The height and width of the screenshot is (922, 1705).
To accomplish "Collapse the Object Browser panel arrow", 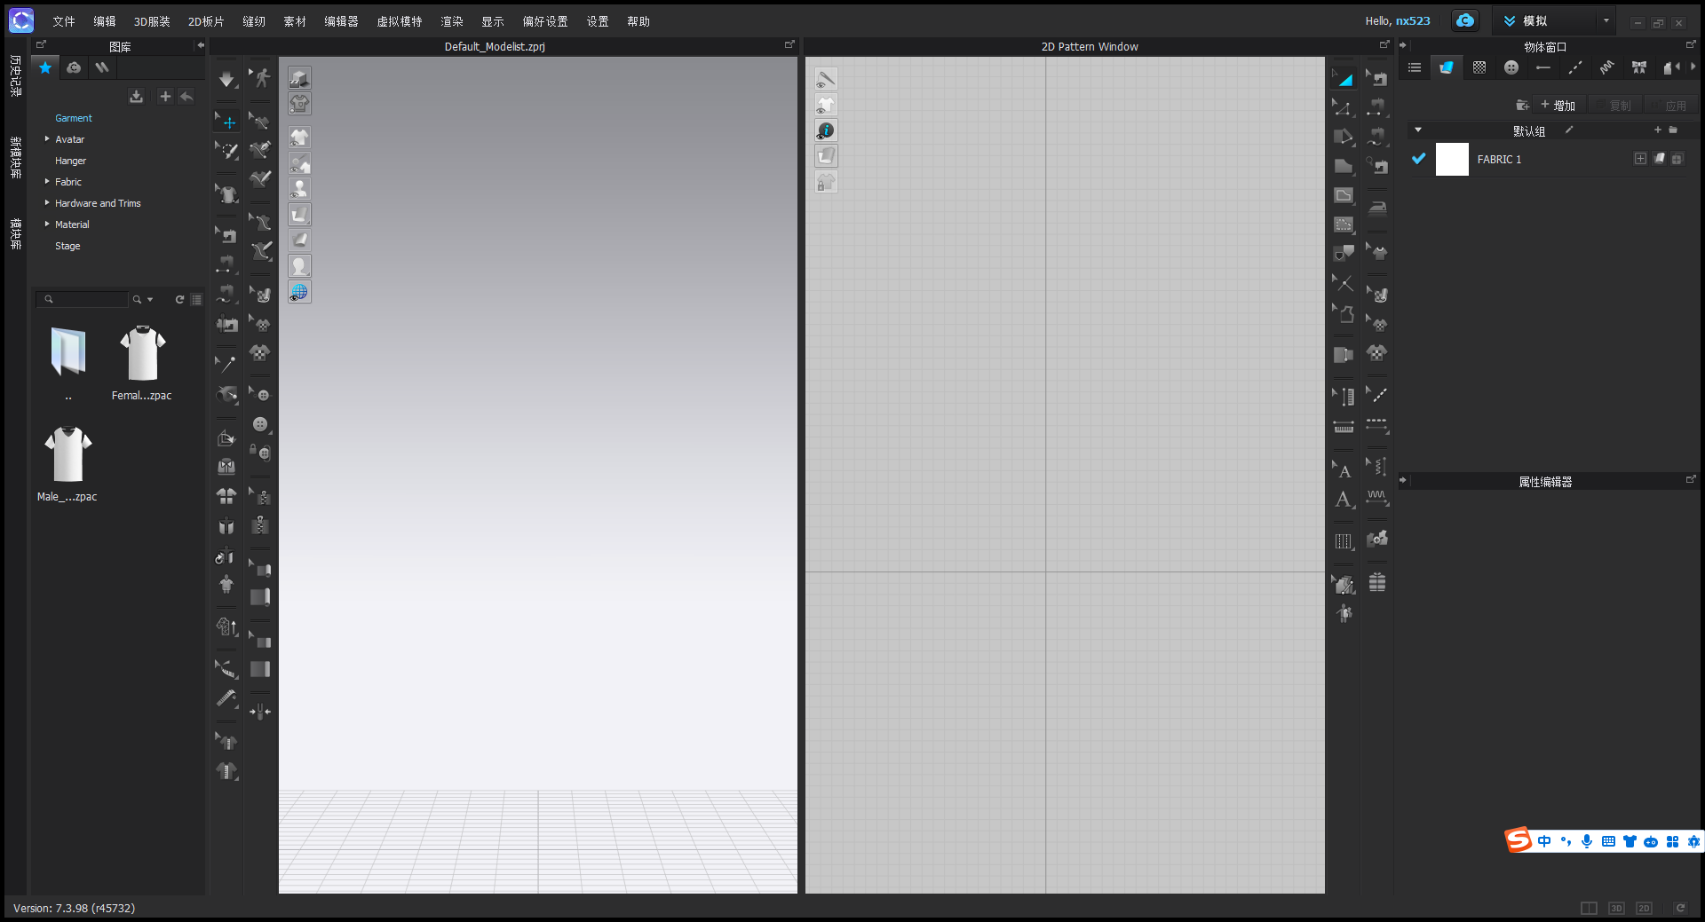I will (1403, 44).
